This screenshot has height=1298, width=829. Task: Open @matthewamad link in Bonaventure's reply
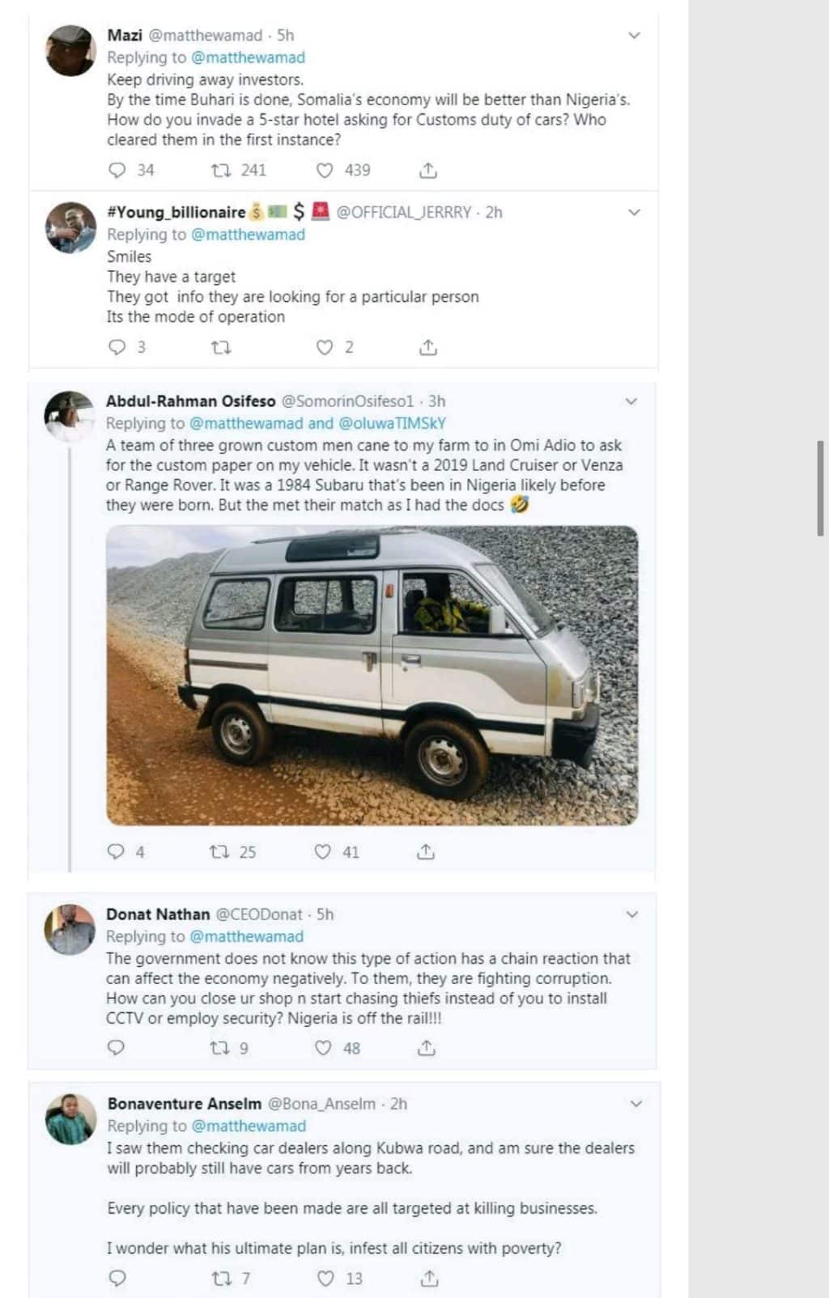click(x=249, y=1126)
